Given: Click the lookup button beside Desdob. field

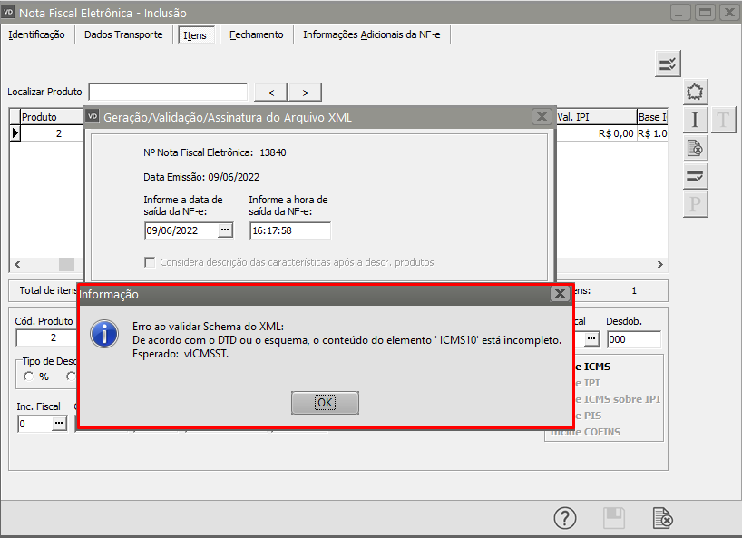Looking at the screenshot, I should click(x=591, y=339).
